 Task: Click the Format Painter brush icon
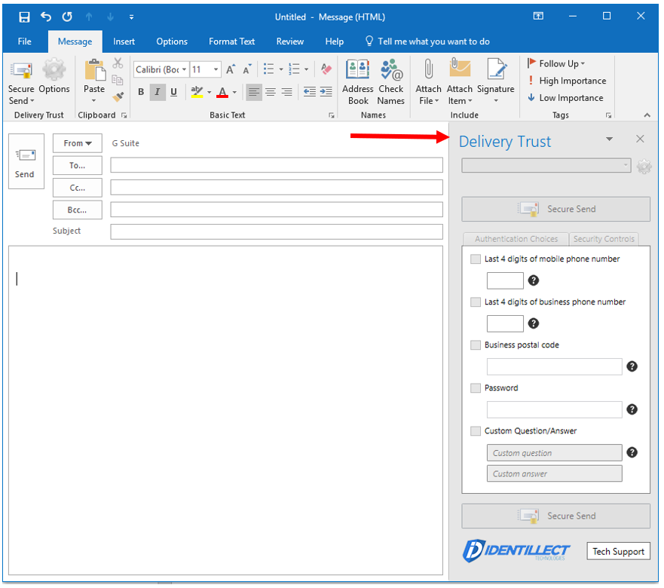point(118,96)
